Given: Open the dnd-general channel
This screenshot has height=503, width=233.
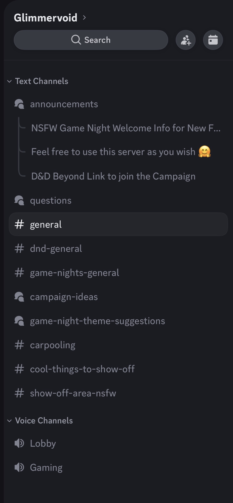Looking at the screenshot, I should 56,249.
